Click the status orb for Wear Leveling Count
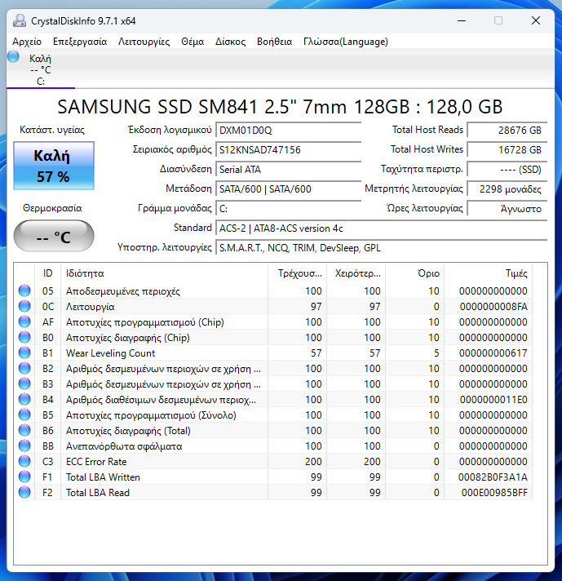The width and height of the screenshot is (562, 581). pyautogui.click(x=24, y=353)
